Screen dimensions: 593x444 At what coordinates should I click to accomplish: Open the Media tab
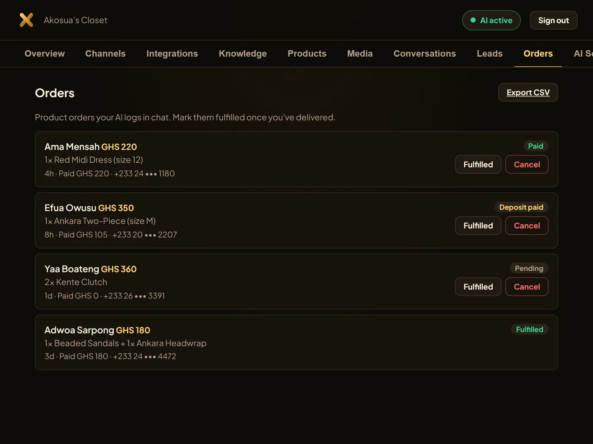(360, 54)
